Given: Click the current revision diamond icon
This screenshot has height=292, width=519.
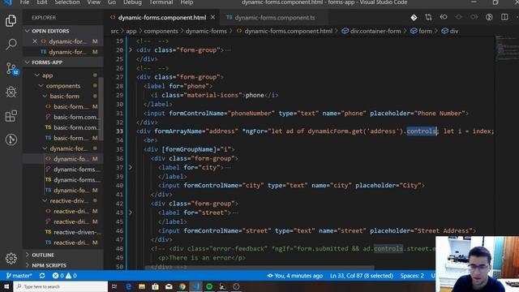Looking at the screenshot, I should [x=459, y=17].
